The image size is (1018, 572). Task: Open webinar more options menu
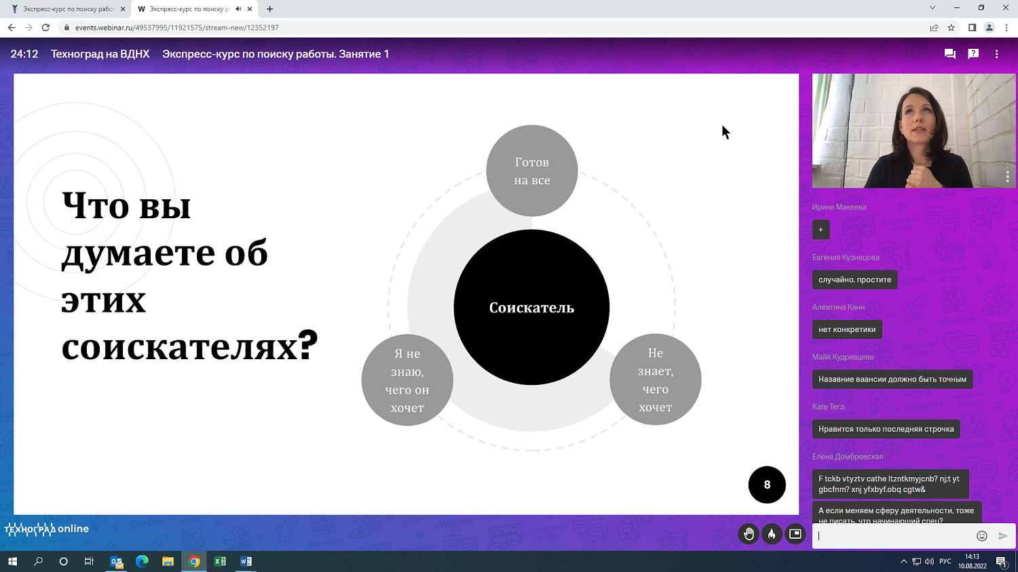[996, 54]
